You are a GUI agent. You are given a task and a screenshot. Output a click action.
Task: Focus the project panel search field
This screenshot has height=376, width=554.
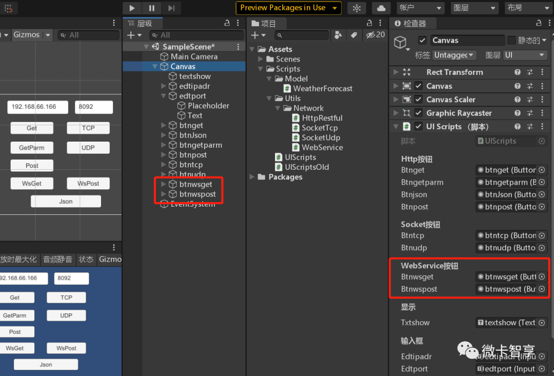coord(302,35)
